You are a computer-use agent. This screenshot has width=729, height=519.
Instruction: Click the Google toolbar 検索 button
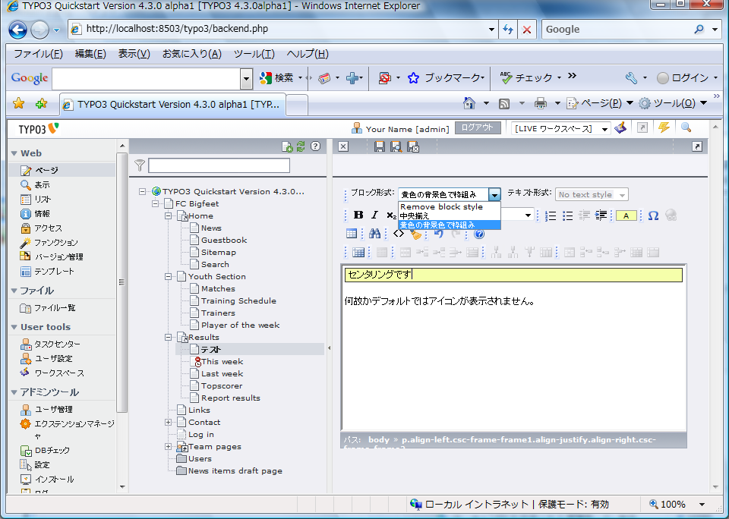[x=278, y=78]
